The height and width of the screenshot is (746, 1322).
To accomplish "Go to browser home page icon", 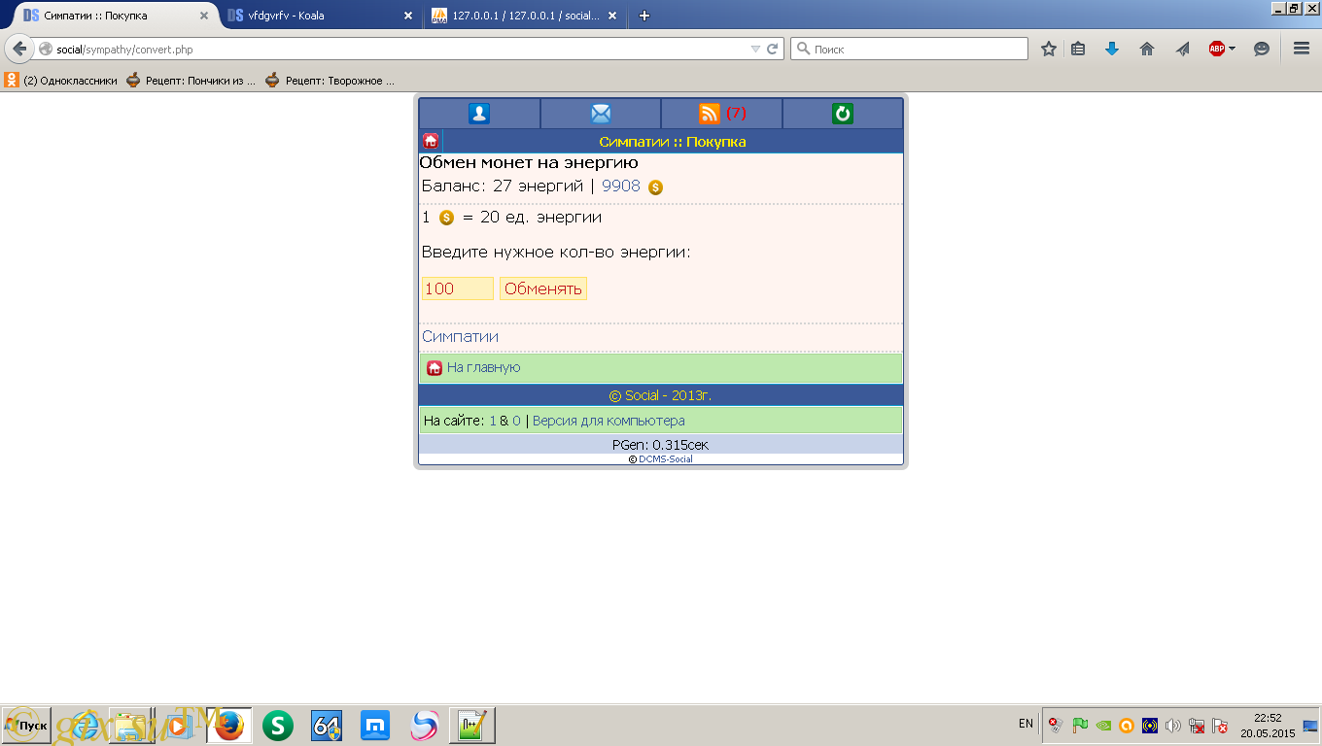I will click(x=1147, y=49).
